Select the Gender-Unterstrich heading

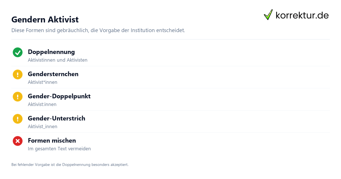point(57,118)
